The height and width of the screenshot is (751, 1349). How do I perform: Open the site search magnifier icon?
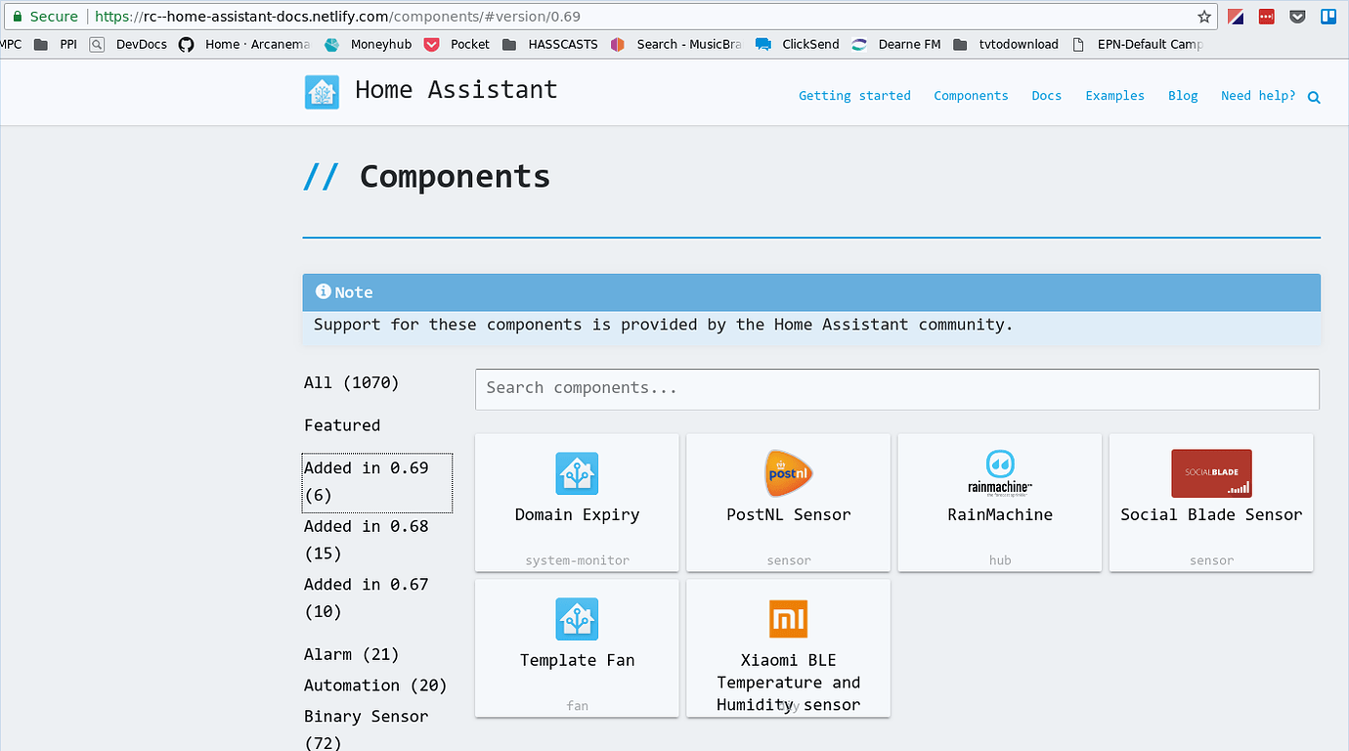[x=1314, y=97]
